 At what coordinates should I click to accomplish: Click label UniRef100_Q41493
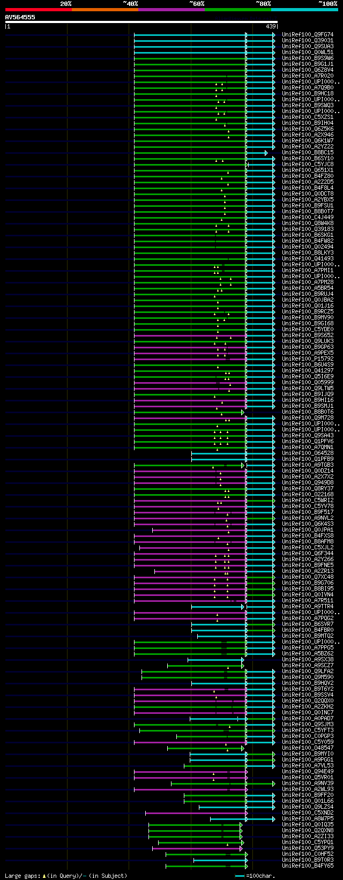click(308, 259)
